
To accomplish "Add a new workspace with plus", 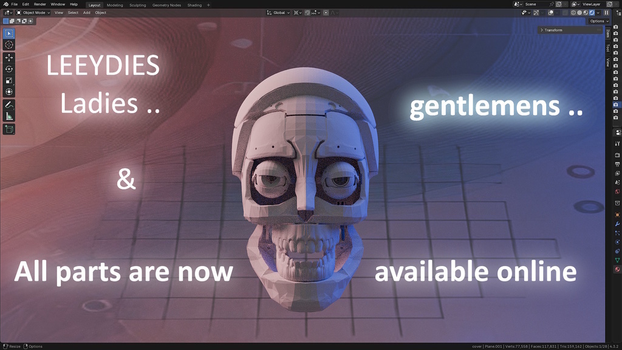I will coord(208,5).
